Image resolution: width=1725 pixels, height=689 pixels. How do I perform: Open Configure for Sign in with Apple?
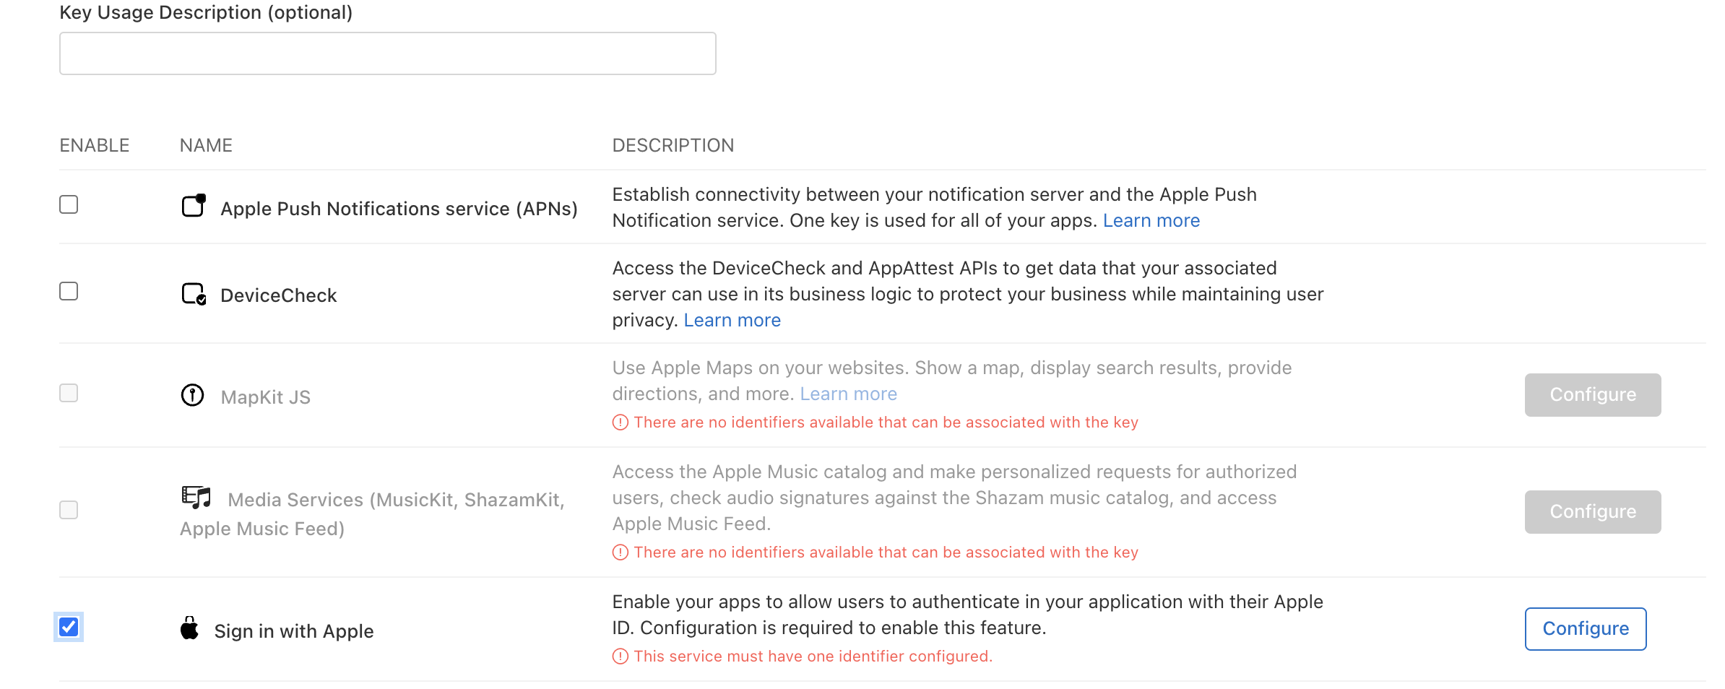click(x=1586, y=629)
